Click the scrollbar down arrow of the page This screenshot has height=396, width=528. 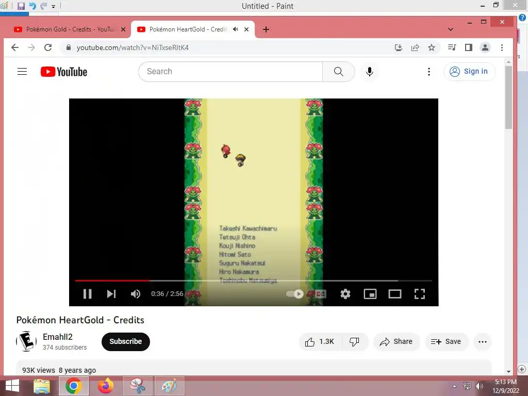pos(508,371)
